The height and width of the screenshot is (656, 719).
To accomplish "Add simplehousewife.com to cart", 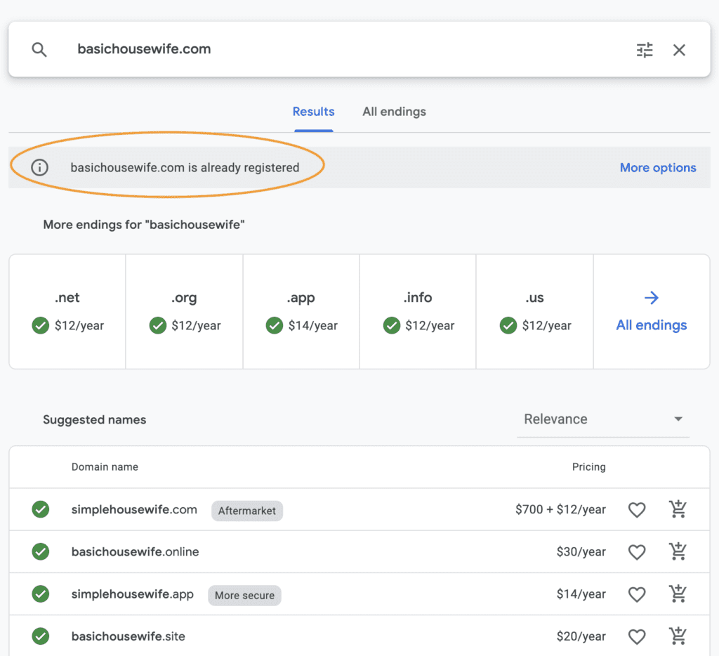I will 678,509.
